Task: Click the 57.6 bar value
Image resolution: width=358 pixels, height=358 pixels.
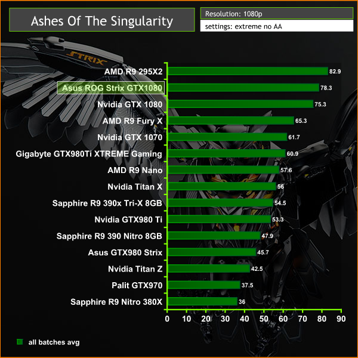Action: click(286, 170)
